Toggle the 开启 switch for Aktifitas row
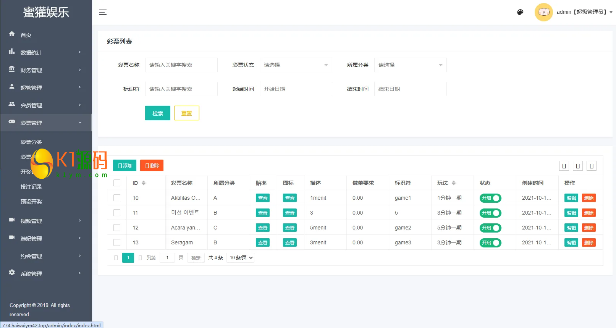Image resolution: width=616 pixels, height=328 pixels. click(x=490, y=198)
